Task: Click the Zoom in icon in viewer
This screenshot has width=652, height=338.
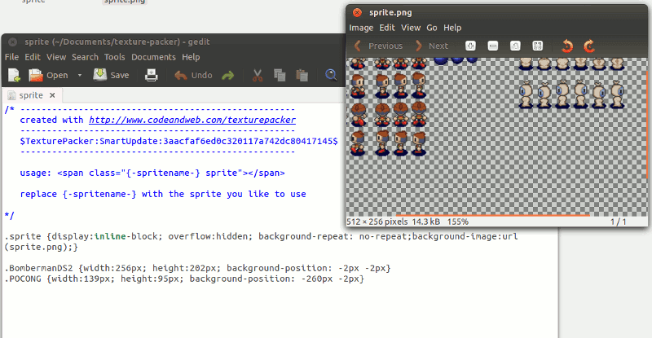Action: [x=470, y=46]
